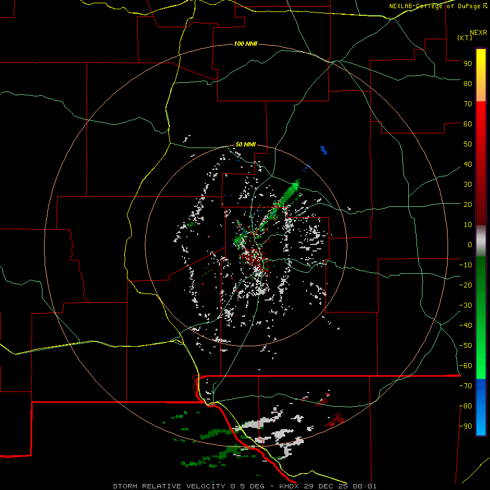Click the positive 40 scale value
The width and height of the screenshot is (490, 490).
[468, 164]
